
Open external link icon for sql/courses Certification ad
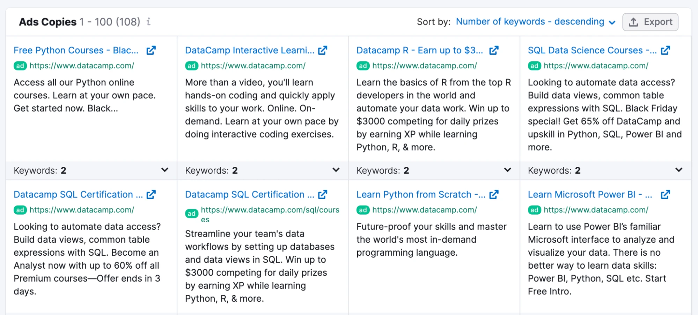point(323,194)
